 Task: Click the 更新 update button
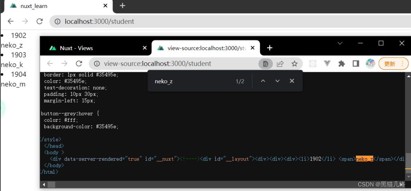(x=390, y=64)
